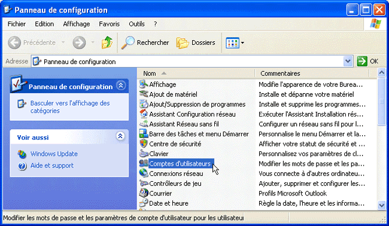Open the Affichage menu
The height and width of the screenshot is (226, 389).
tap(77, 24)
